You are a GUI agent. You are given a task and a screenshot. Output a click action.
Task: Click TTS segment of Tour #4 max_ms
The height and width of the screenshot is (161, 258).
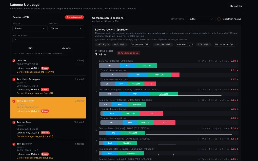click(x=150, y=84)
